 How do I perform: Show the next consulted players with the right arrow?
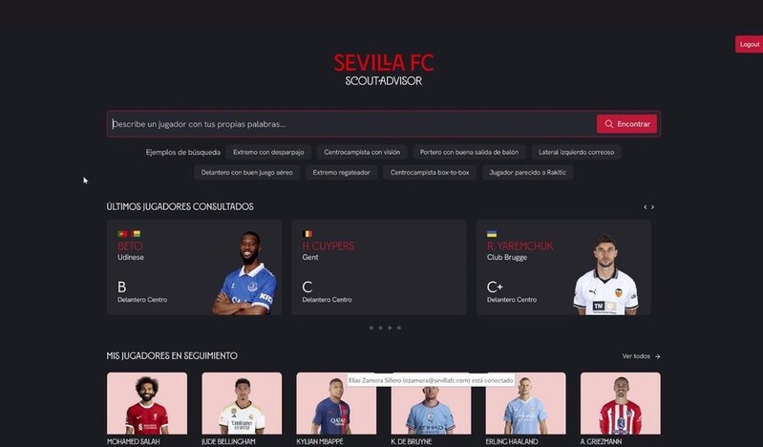652,207
